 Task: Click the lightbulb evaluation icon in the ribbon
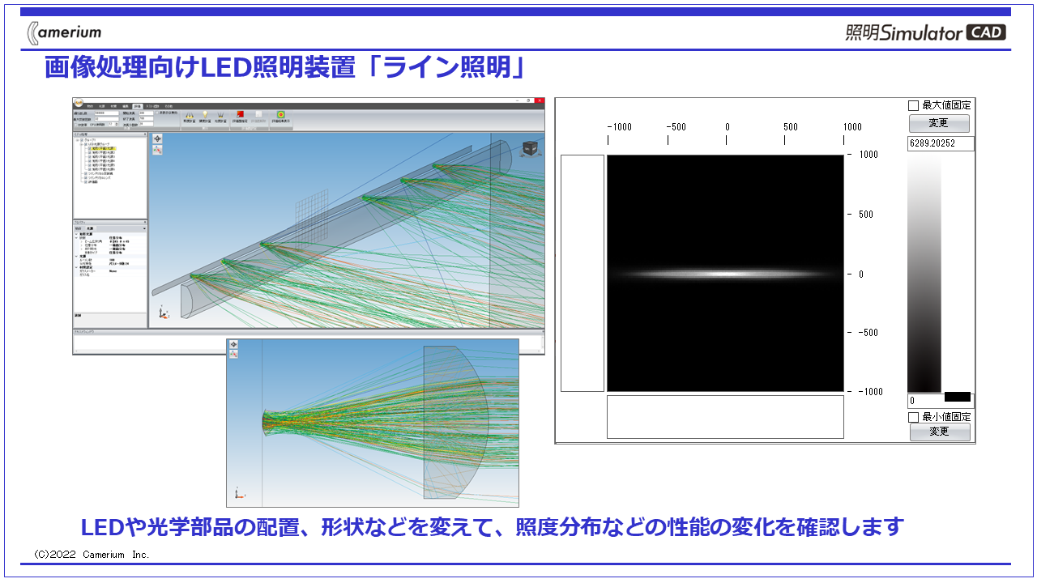tap(205, 116)
